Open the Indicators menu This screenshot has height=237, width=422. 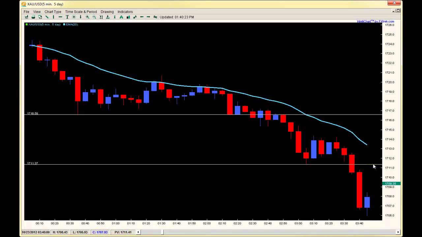125,12
